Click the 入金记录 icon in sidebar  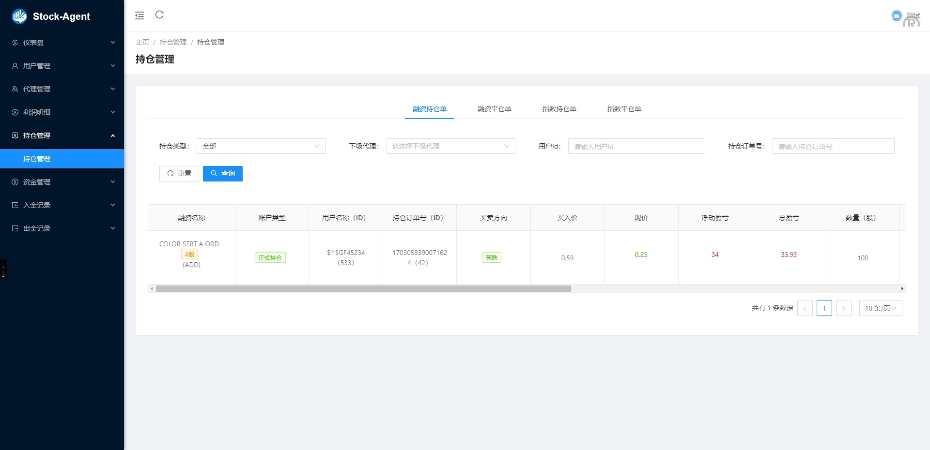coord(15,205)
